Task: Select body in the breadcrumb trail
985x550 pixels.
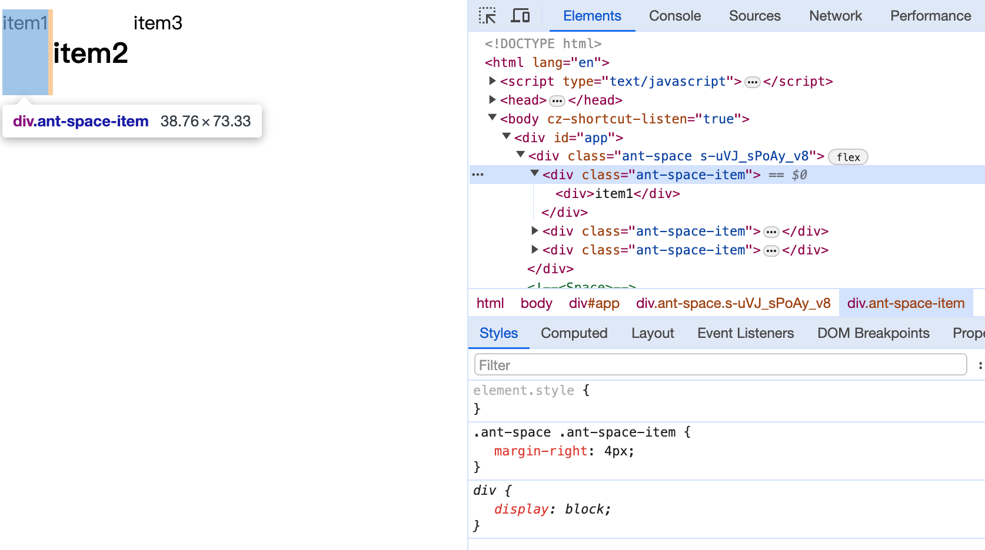Action: pos(536,303)
